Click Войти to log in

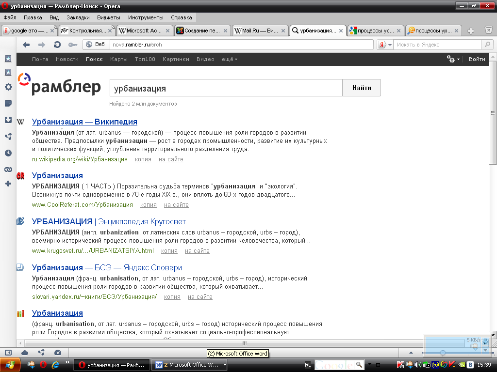coord(477,59)
